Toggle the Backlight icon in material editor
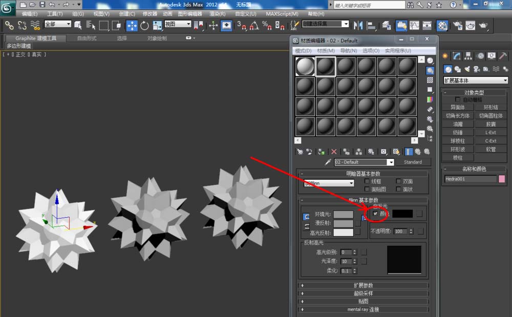The image size is (512, 317). pyautogui.click(x=430, y=70)
